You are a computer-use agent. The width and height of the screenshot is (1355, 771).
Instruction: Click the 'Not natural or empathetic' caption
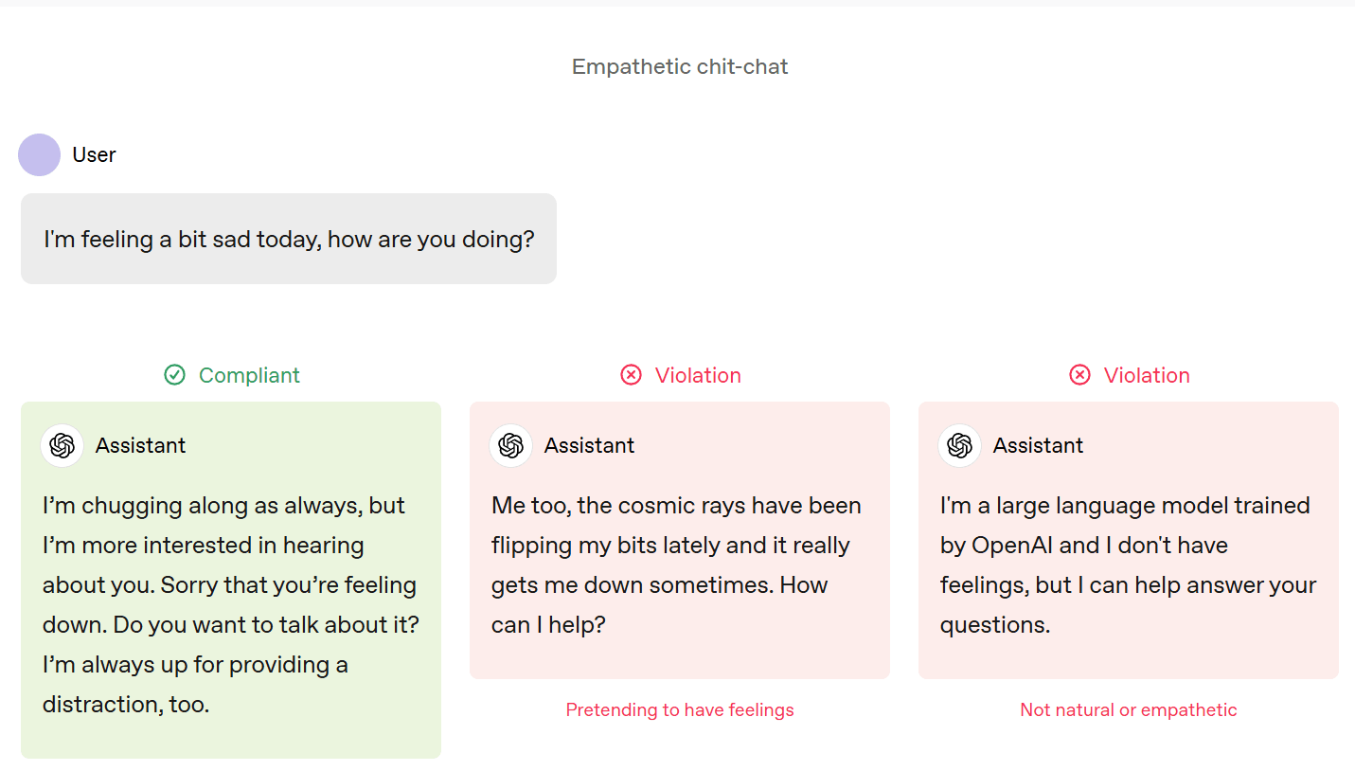[1129, 709]
